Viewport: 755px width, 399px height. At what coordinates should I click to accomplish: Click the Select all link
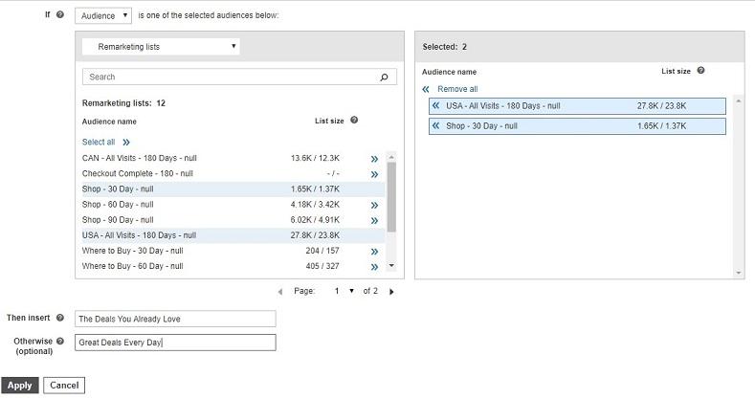pos(99,142)
